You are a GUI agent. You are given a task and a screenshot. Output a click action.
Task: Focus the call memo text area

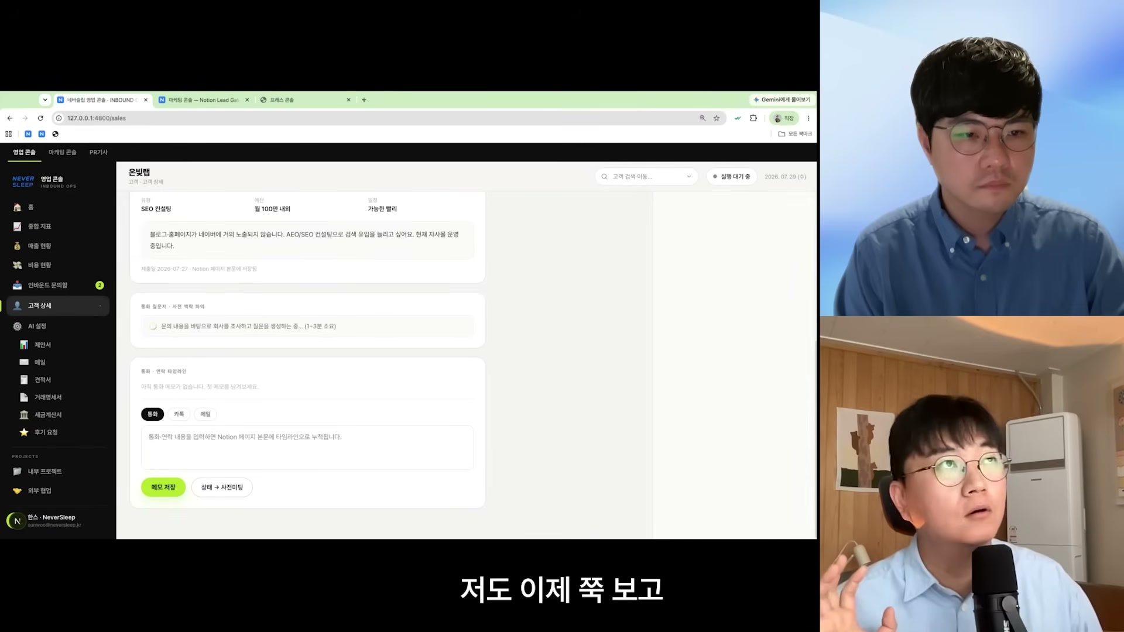pyautogui.click(x=307, y=448)
